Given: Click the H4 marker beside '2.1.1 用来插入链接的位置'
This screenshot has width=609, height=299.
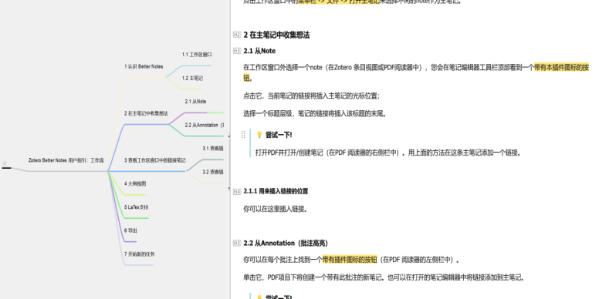Looking at the screenshot, I should 237,191.
